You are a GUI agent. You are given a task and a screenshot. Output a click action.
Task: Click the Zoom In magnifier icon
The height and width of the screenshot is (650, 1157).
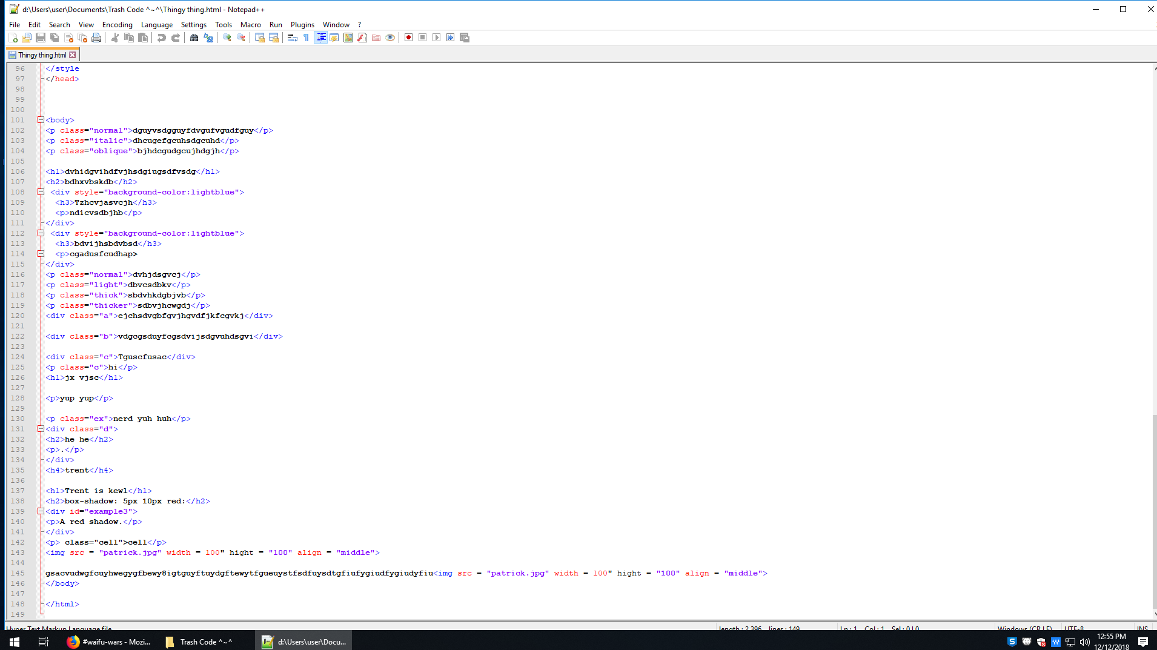click(x=227, y=38)
